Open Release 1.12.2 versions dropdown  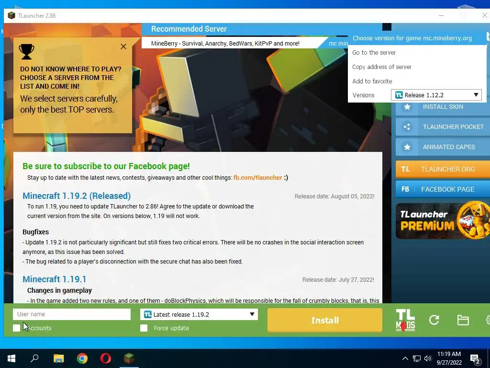(x=436, y=95)
